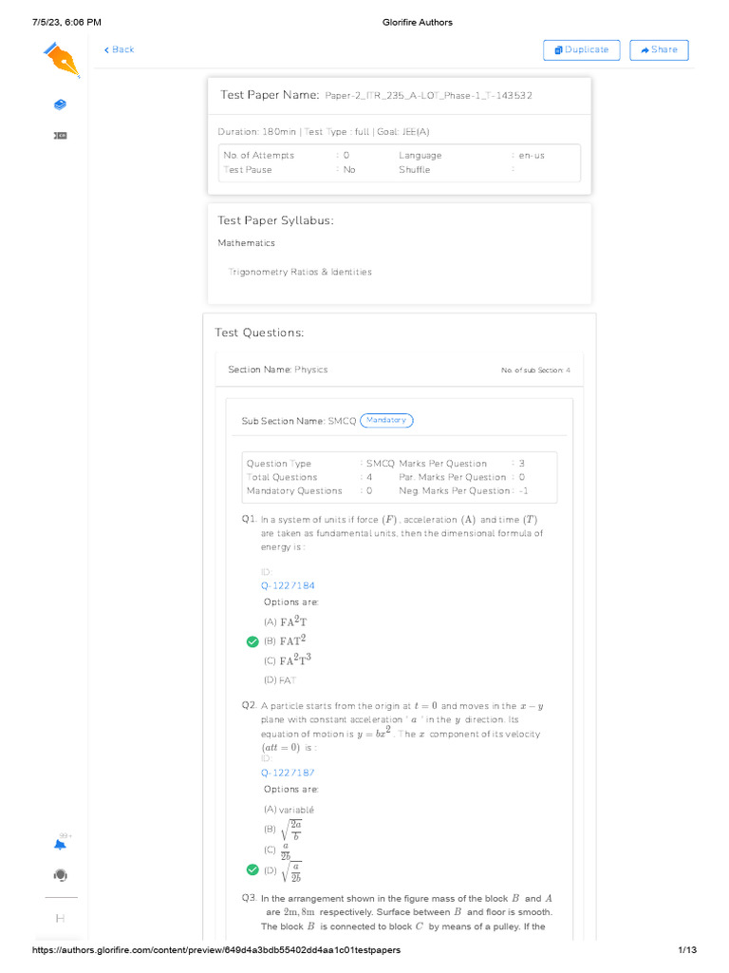Click Trigonometry Ratios & Identities syllabus item

click(x=300, y=272)
